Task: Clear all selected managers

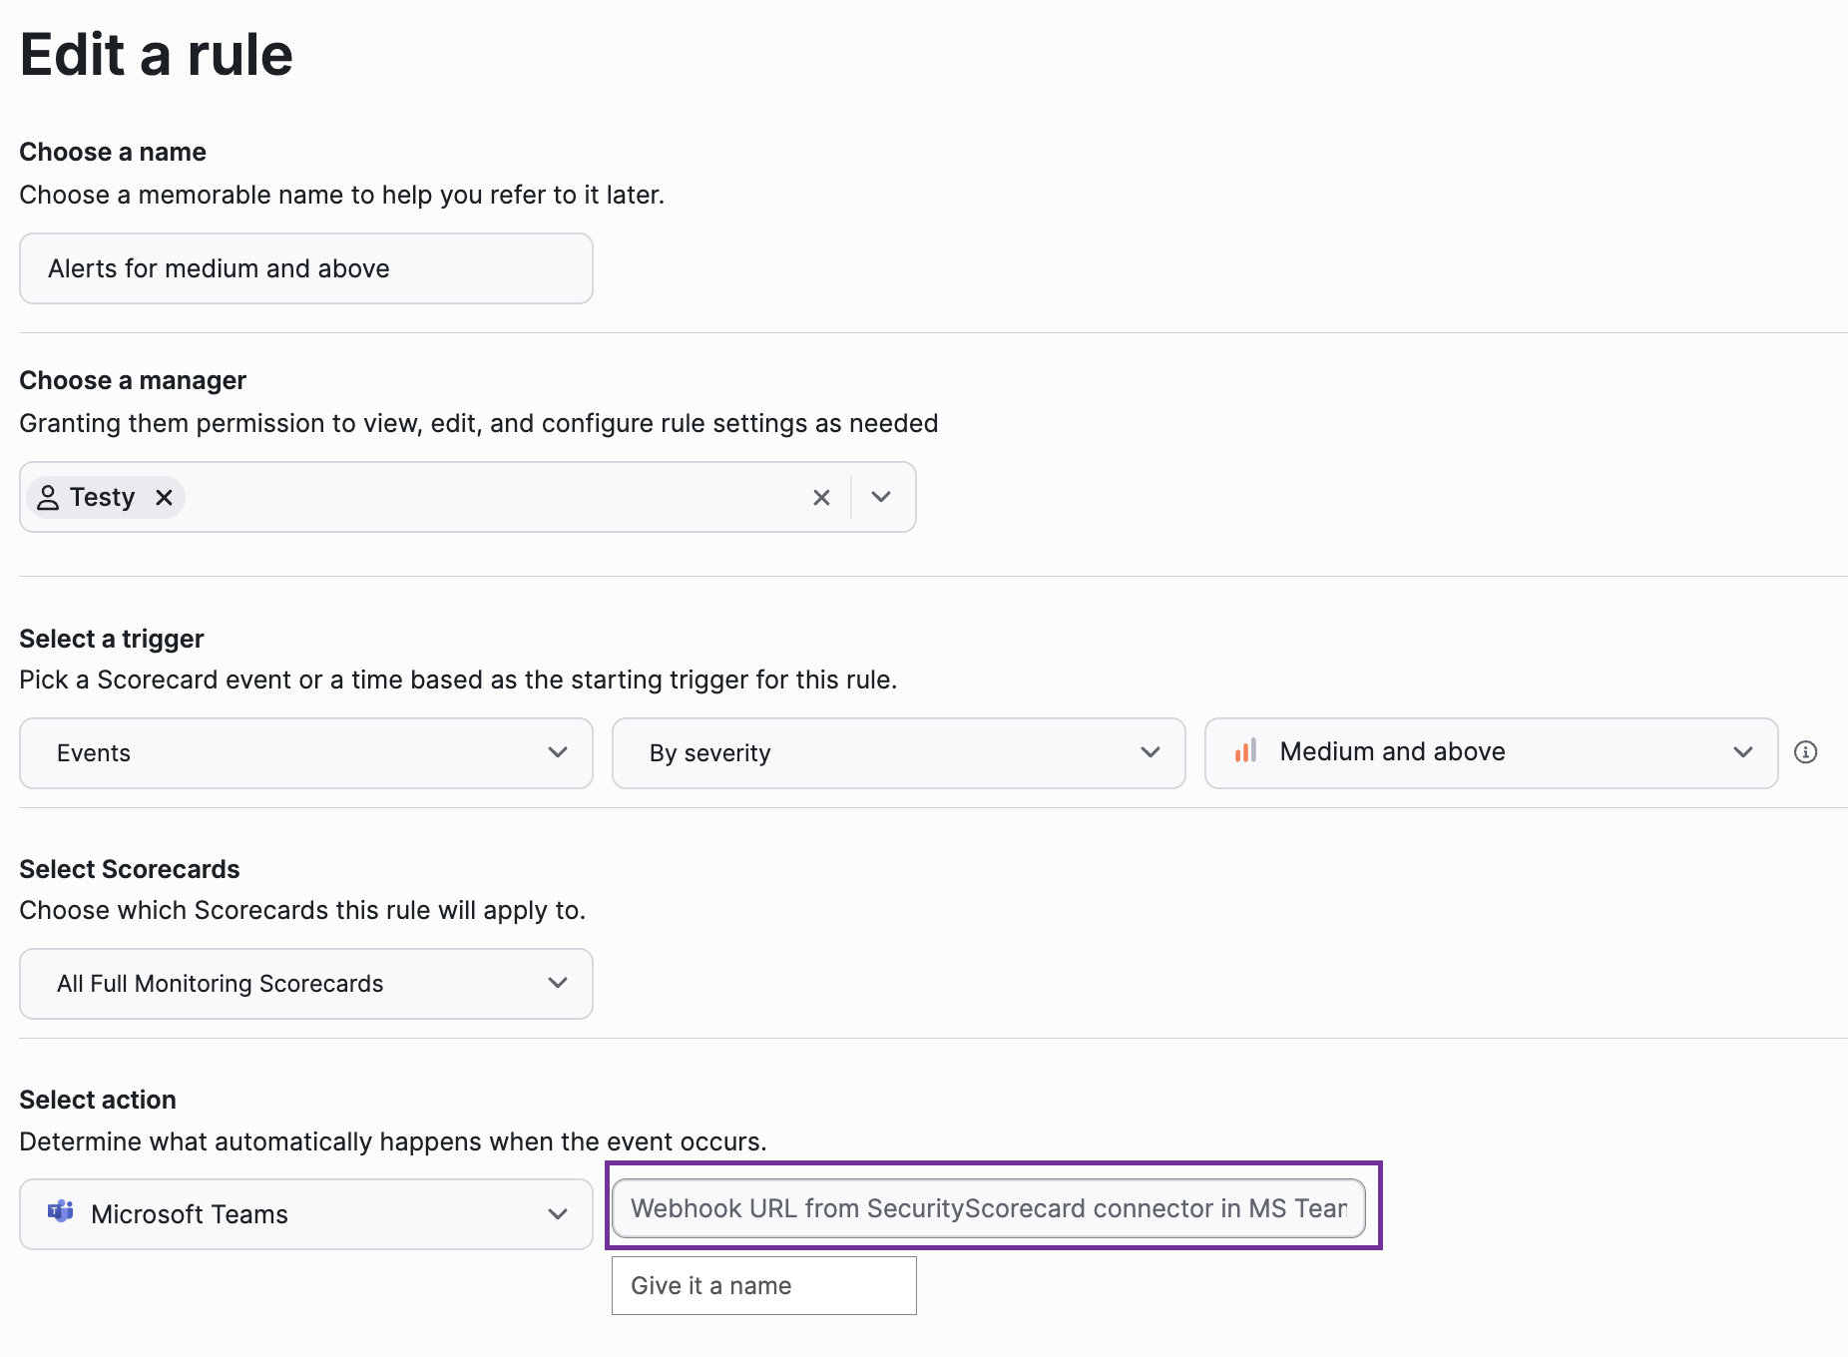Action: pos(821,497)
